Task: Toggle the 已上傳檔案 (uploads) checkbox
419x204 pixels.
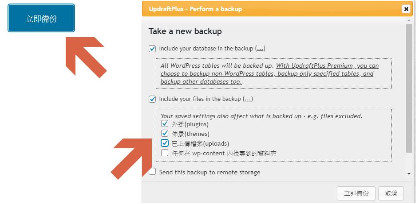Action: 165,143
